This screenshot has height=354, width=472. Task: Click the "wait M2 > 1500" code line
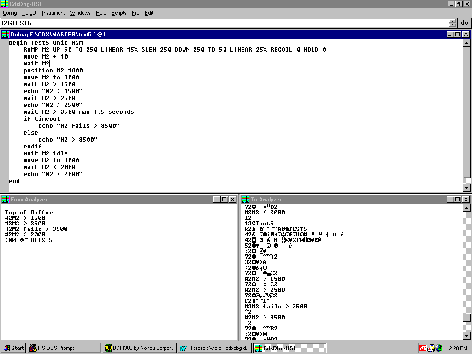[x=50, y=84]
